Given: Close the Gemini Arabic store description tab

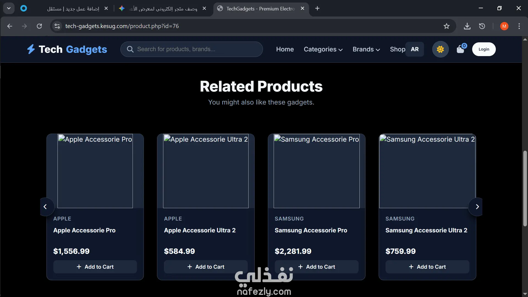Looking at the screenshot, I should tap(204, 9).
